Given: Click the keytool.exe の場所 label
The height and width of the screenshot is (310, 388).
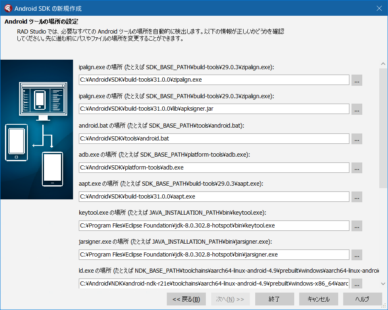Looking at the screenshot, I should pos(173,213).
